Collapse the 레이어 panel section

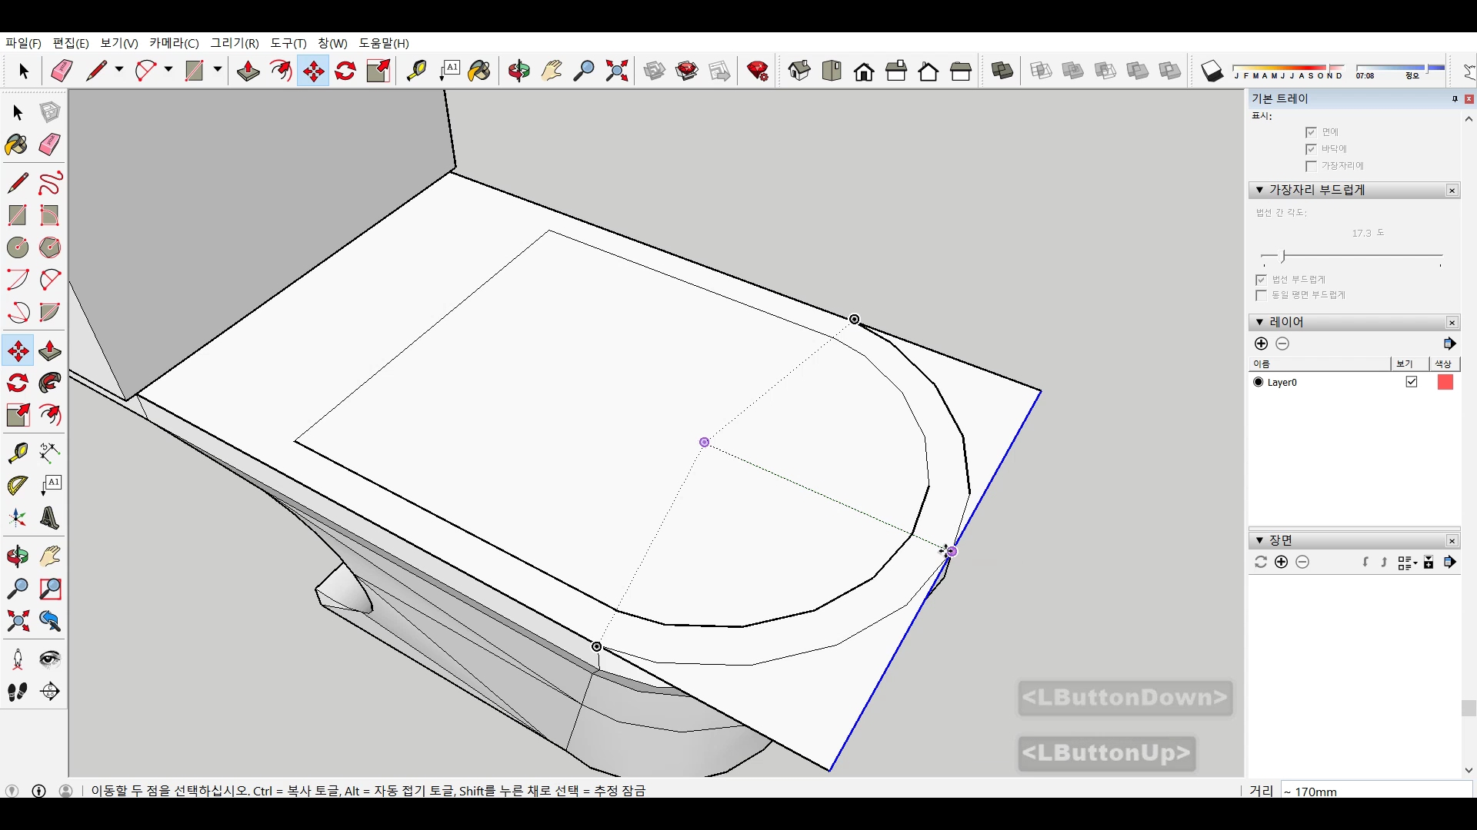pyautogui.click(x=1259, y=322)
